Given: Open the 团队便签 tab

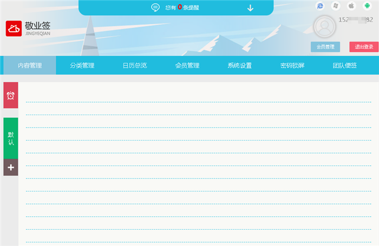Looking at the screenshot, I should [345, 65].
